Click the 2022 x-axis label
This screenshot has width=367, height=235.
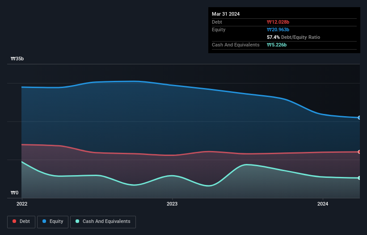coord(22,204)
